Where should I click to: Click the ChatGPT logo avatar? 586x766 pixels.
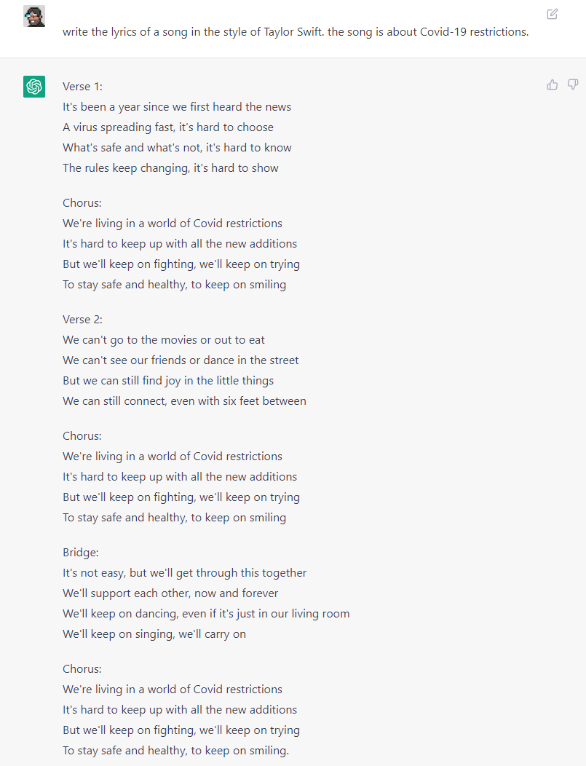click(34, 87)
